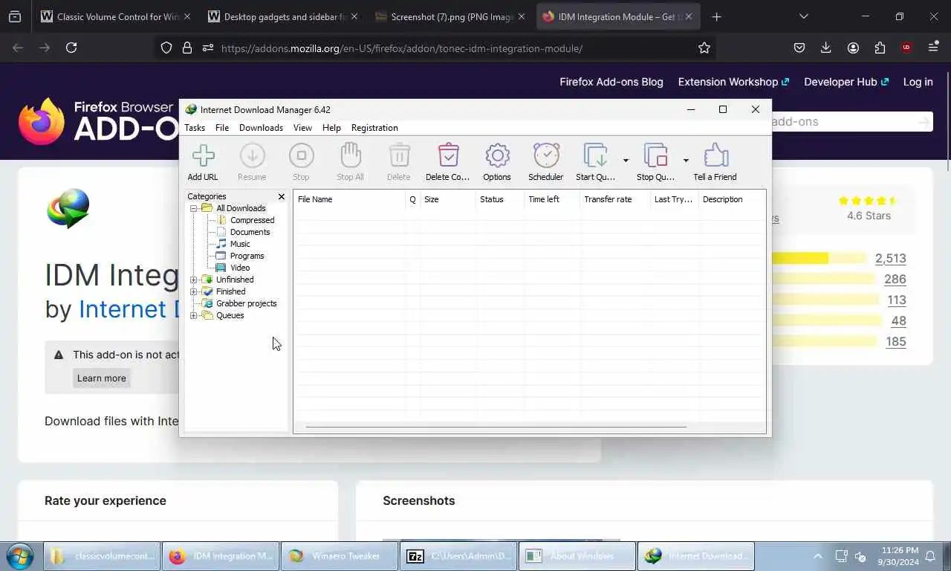The image size is (951, 571).
Task: Click the Delete trash icon
Action: (x=399, y=156)
